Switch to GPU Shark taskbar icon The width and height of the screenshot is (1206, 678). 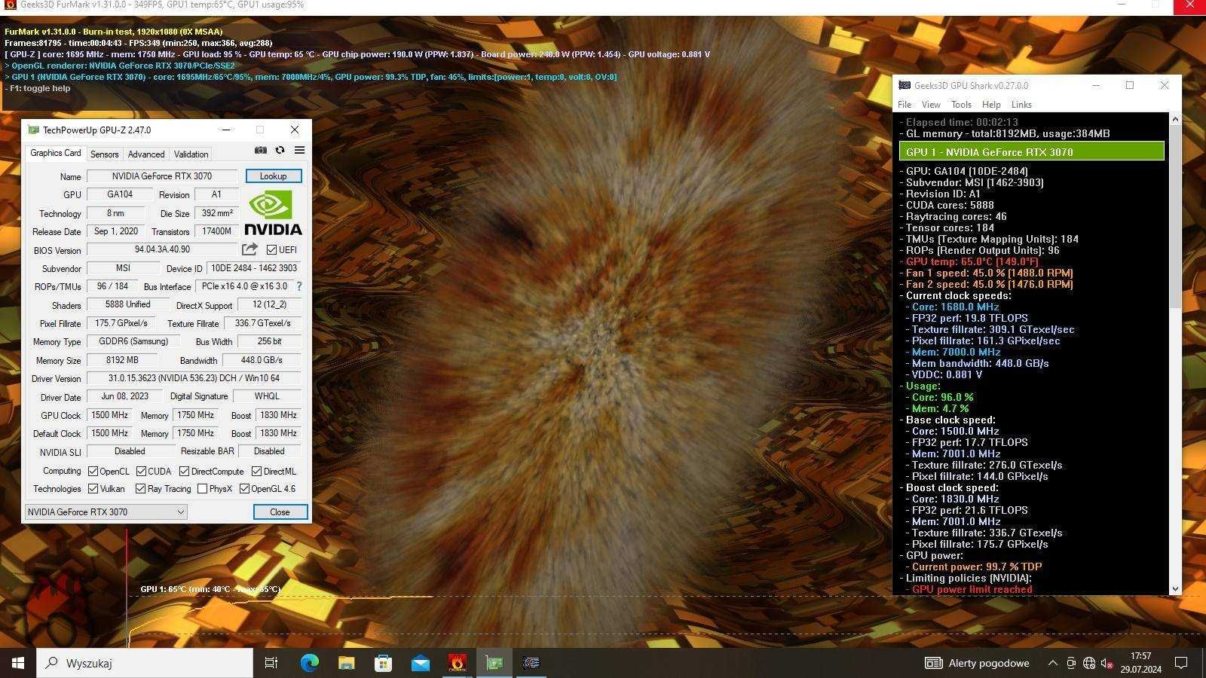click(531, 663)
